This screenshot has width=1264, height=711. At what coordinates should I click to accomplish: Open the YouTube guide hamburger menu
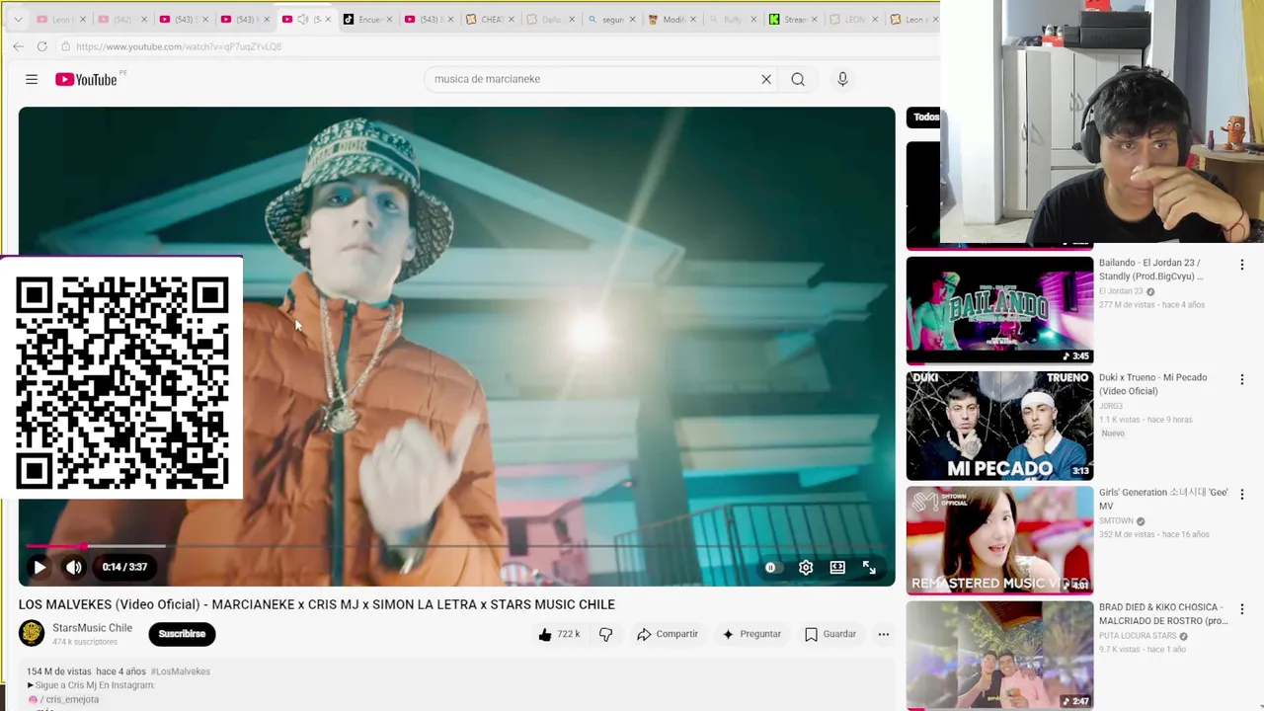coord(32,79)
